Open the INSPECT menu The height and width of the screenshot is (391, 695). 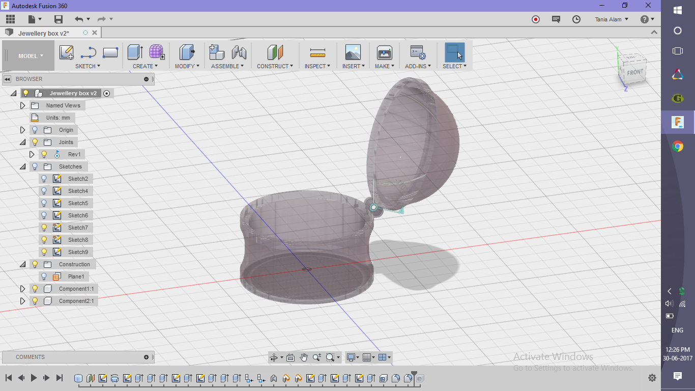tap(317, 66)
